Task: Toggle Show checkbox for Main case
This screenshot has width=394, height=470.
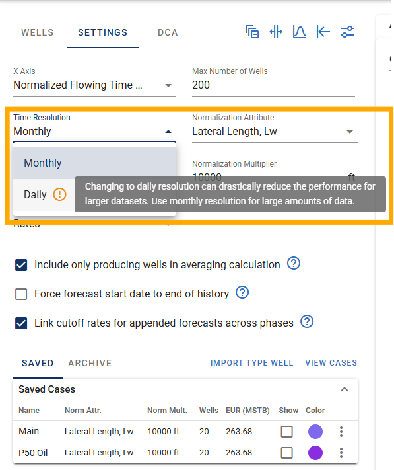Action: [x=286, y=432]
